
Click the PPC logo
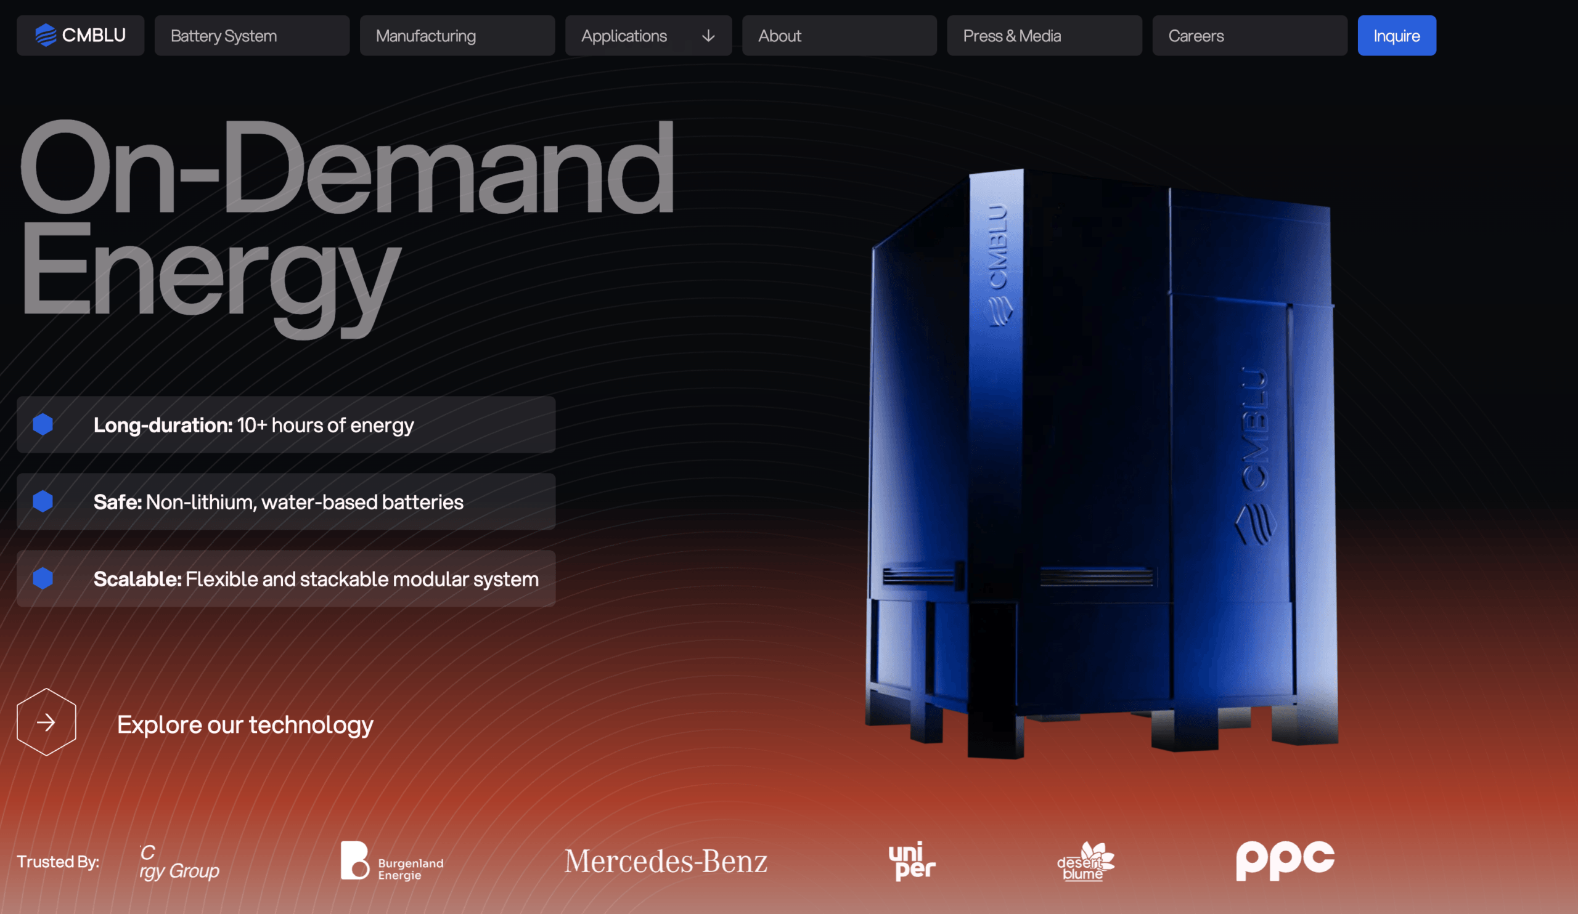coord(1285,861)
